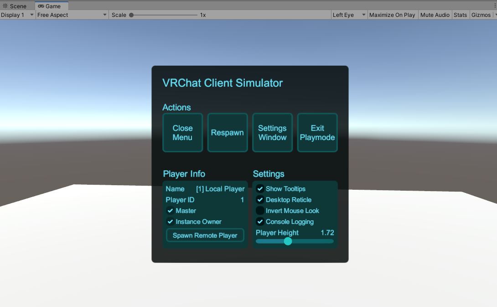Click the Scale slider handle

131,15
